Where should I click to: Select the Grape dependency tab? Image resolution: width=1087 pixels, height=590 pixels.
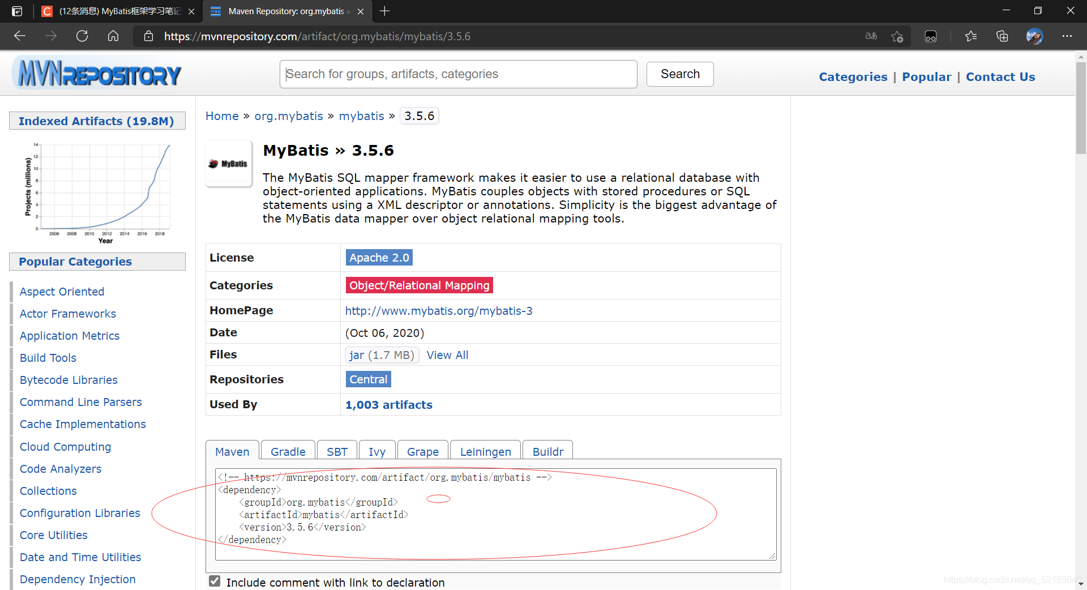pos(423,452)
